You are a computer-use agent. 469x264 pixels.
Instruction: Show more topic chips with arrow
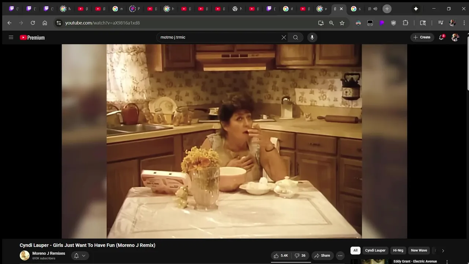click(x=443, y=251)
